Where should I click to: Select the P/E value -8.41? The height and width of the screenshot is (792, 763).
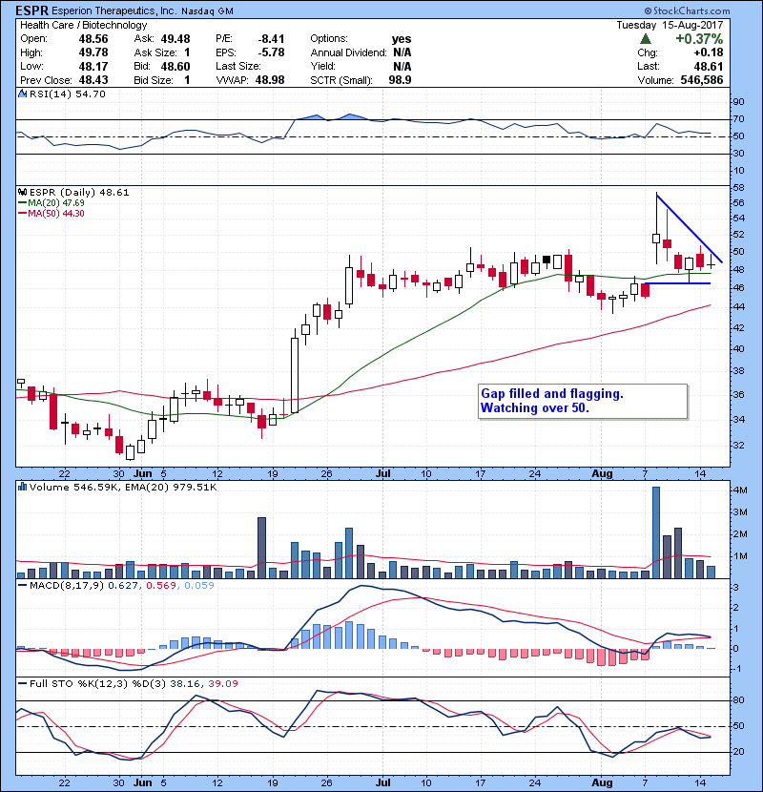271,39
